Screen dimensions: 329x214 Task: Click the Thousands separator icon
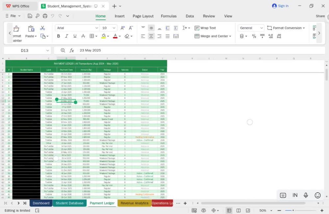tap(262, 36)
